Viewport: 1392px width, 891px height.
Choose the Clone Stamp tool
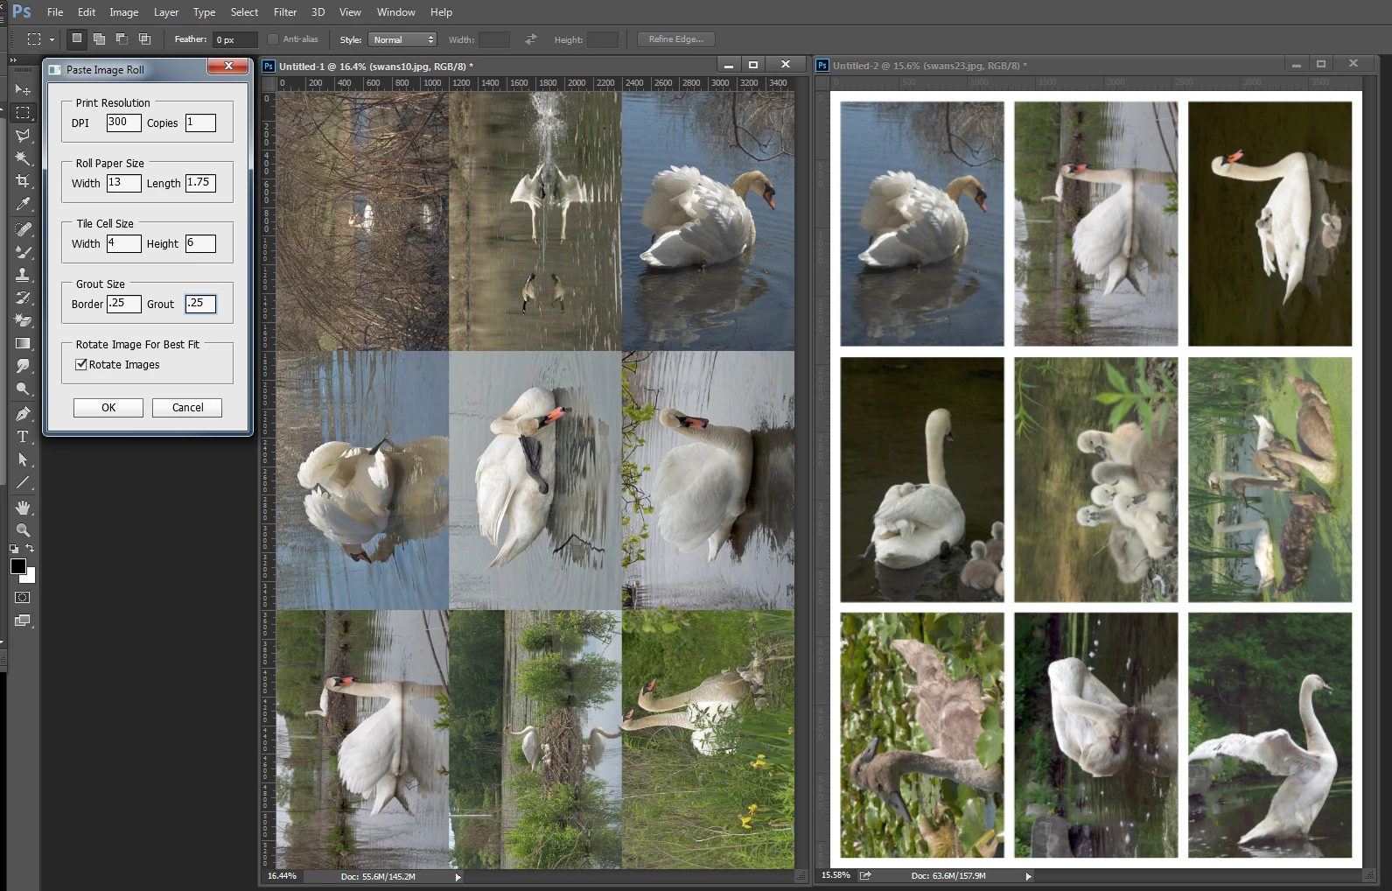coord(23,274)
